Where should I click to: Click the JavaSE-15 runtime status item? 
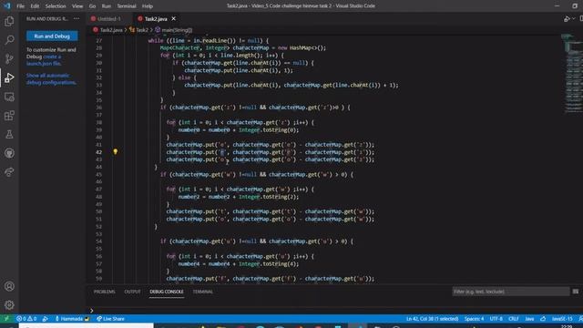pos(562,319)
